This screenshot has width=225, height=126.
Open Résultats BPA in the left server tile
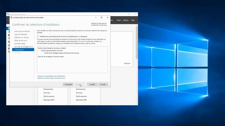click(49, 100)
